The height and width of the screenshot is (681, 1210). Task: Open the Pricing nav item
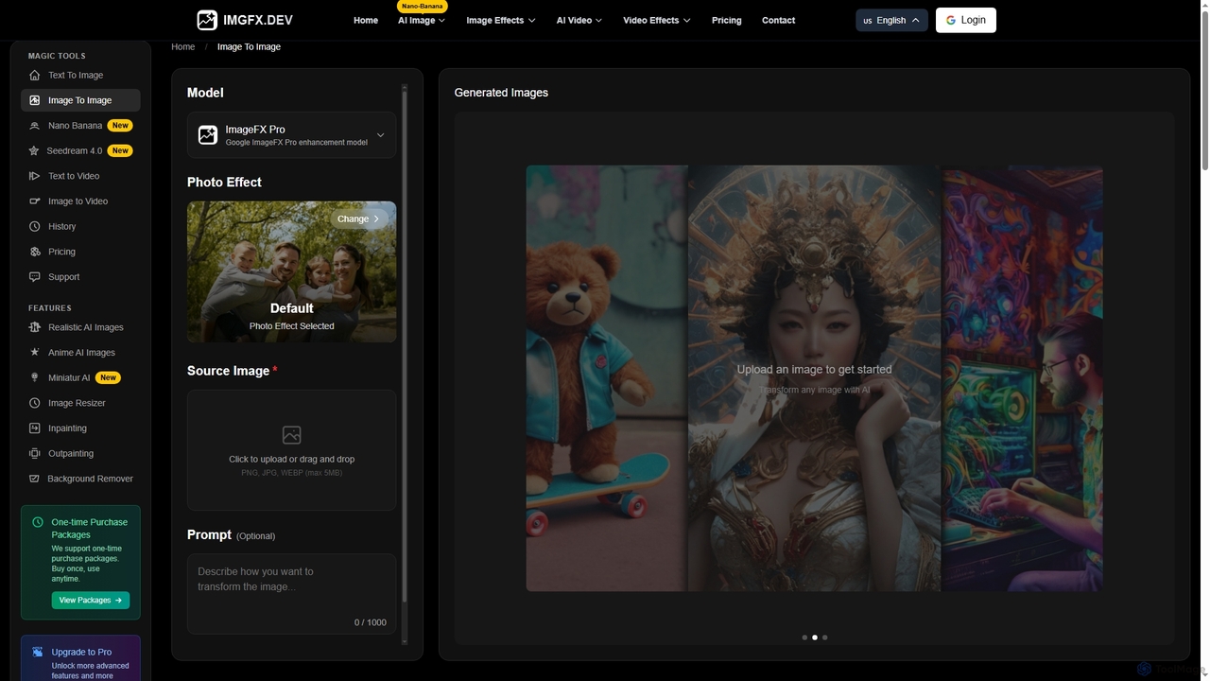(726, 20)
